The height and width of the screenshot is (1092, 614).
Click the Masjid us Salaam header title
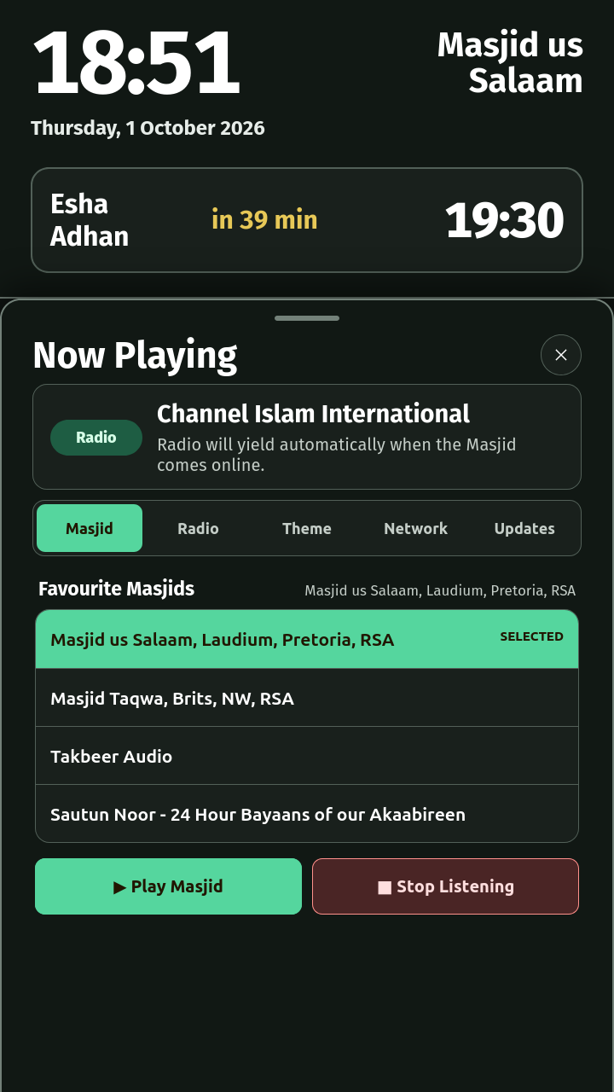[x=510, y=63]
